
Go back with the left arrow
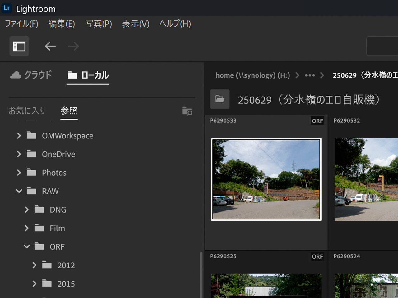tap(50, 47)
